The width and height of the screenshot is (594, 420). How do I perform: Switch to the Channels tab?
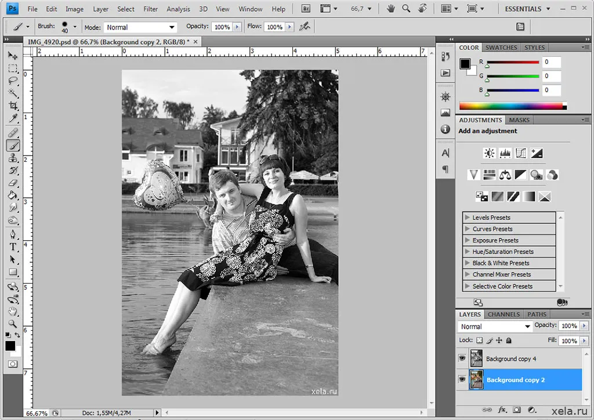coord(504,314)
